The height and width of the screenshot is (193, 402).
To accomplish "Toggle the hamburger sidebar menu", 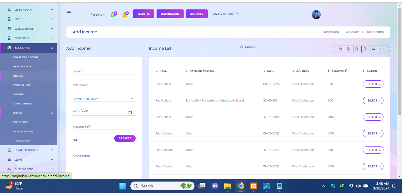I will click(69, 11).
